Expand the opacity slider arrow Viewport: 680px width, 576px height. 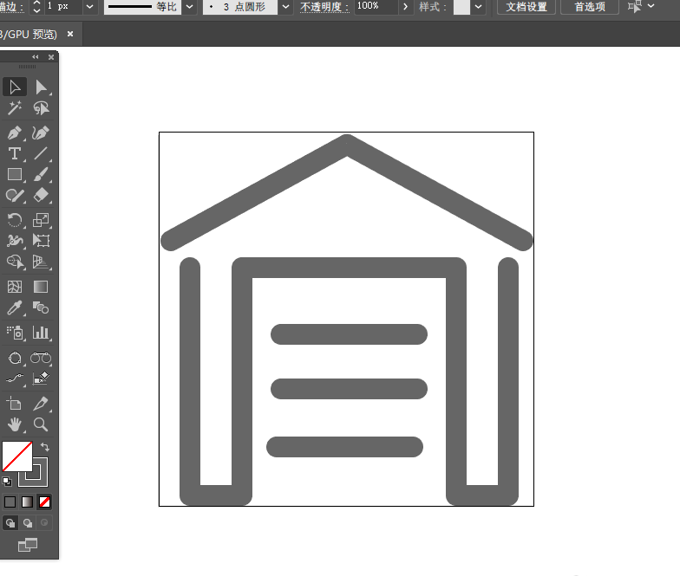(x=406, y=7)
